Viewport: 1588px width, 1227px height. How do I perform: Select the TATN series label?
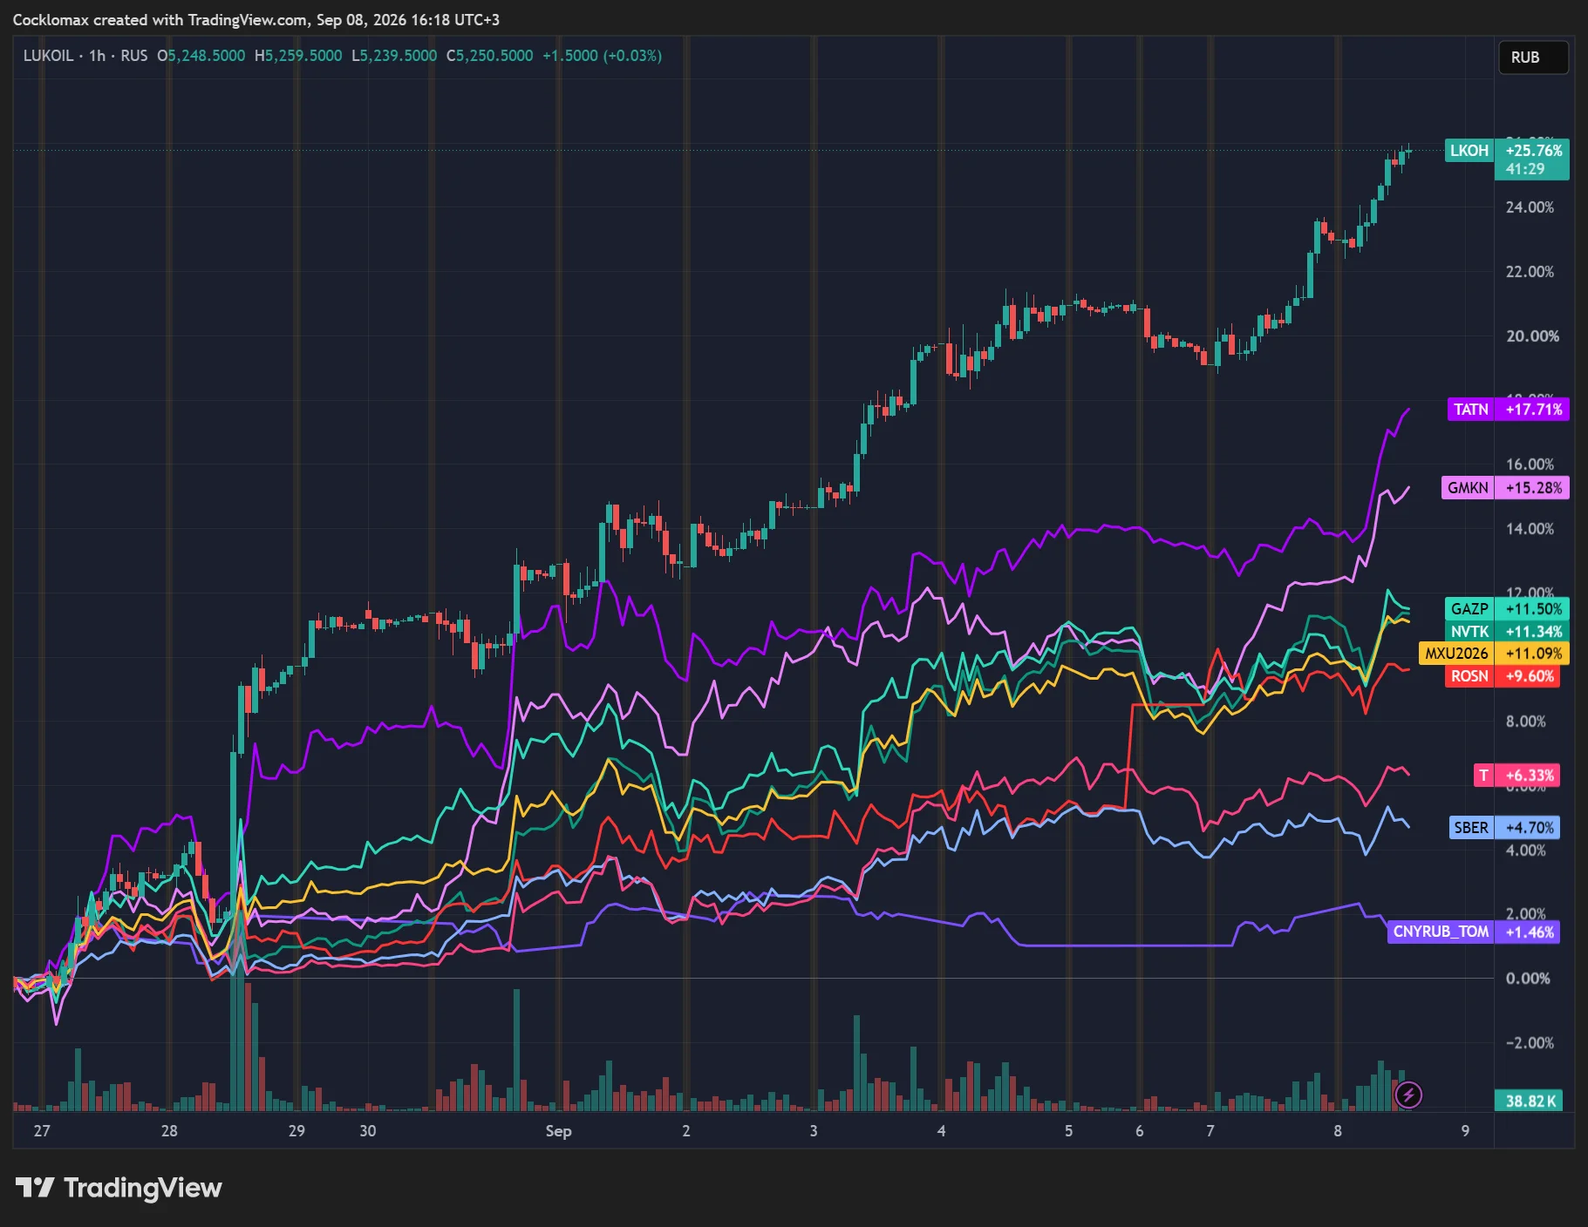[1470, 410]
